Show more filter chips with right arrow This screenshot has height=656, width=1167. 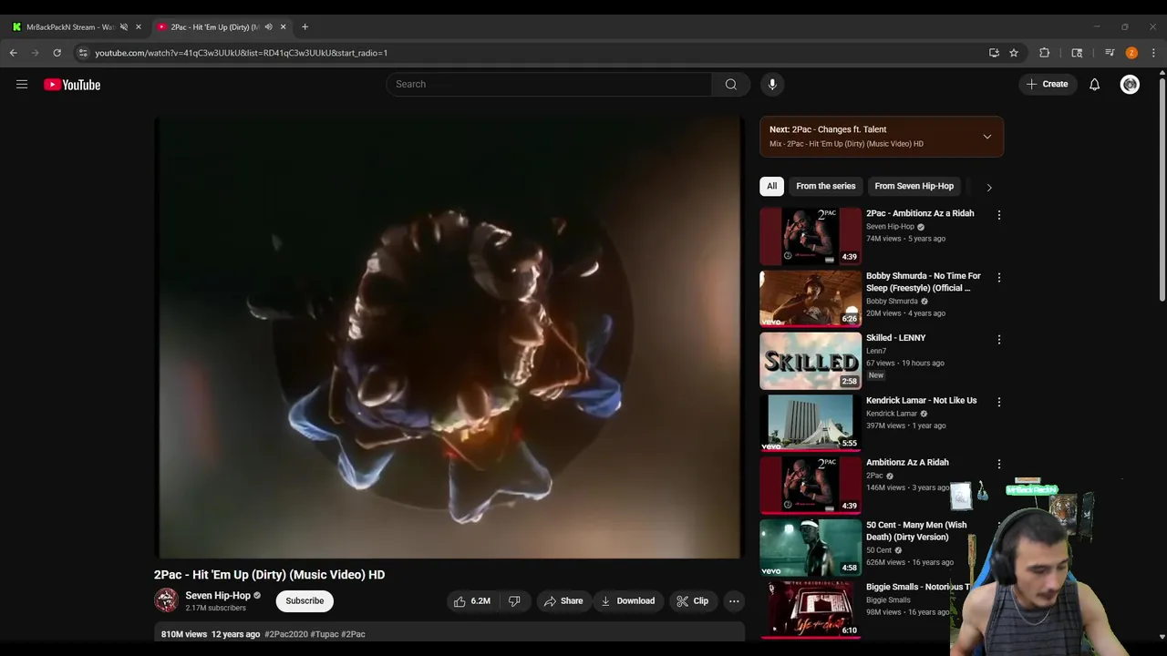click(x=989, y=187)
